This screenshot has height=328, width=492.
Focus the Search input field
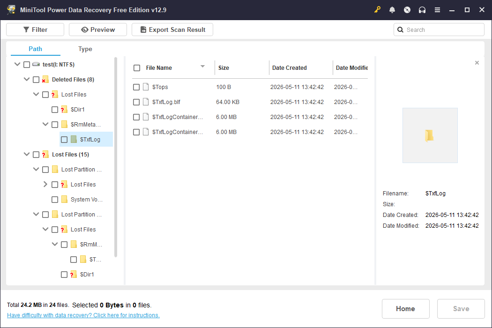point(439,30)
